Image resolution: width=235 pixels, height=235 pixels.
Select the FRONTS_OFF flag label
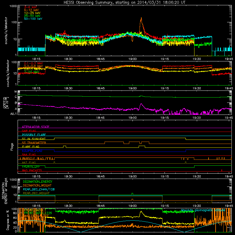(31, 167)
